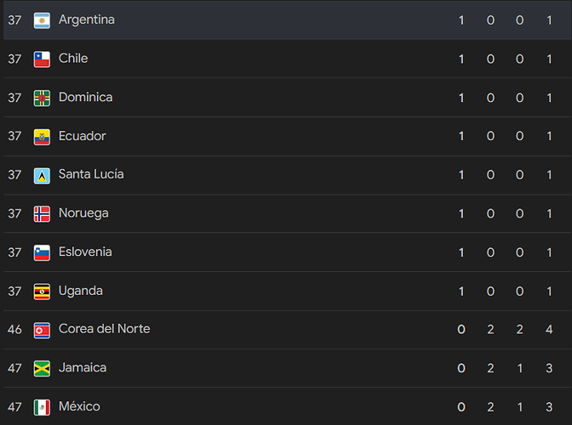Click the Corea del Norte flag icon
The width and height of the screenshot is (572, 425).
pos(42,331)
